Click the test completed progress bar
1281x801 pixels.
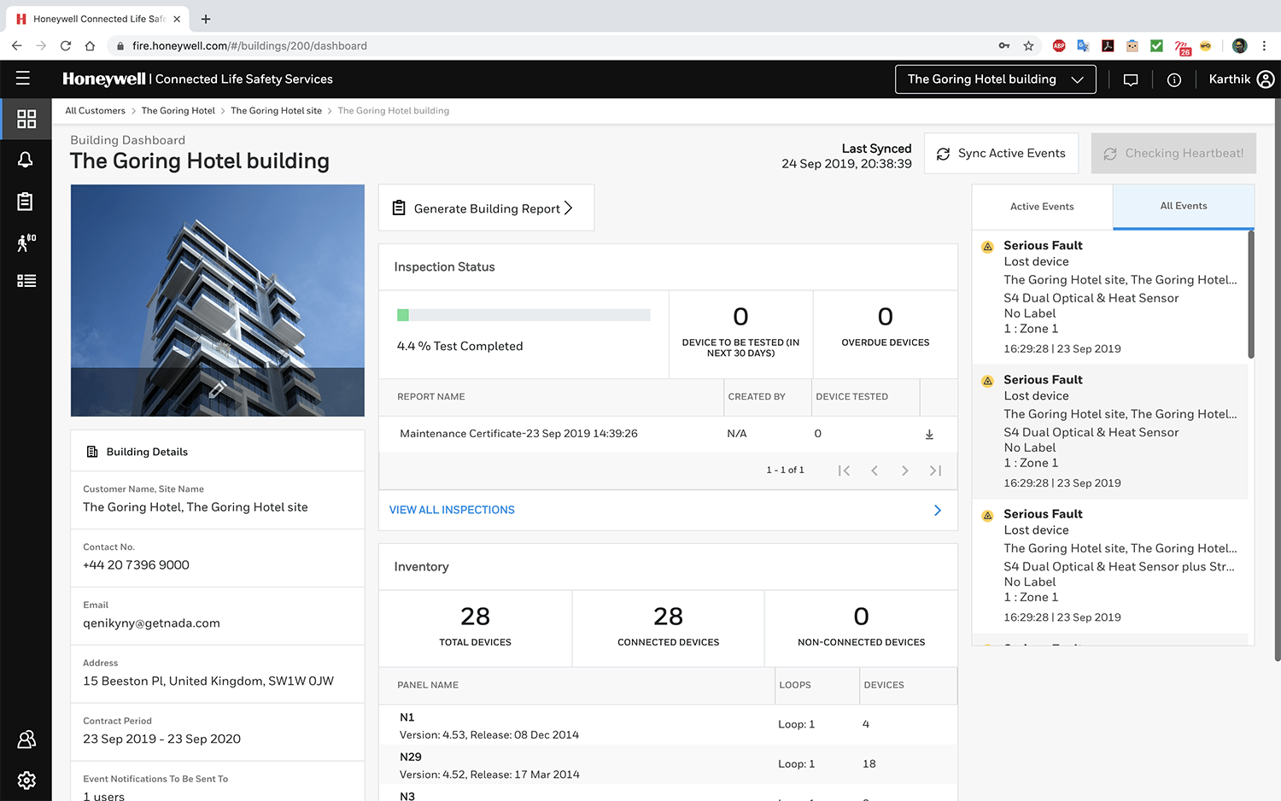(x=524, y=315)
